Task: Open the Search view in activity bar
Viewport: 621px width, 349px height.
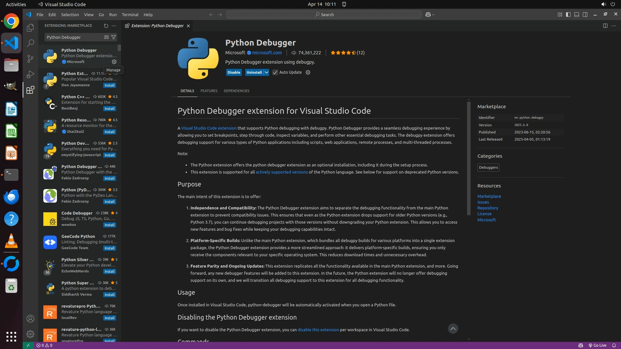Action: tap(30, 43)
